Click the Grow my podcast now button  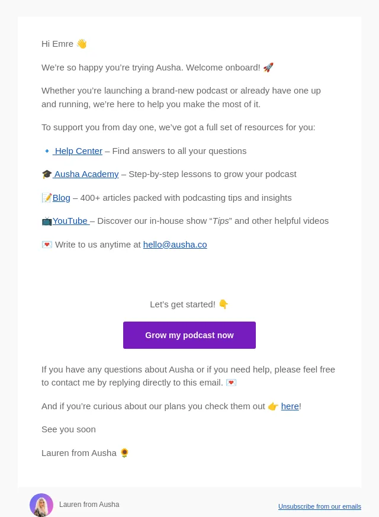[x=189, y=335]
